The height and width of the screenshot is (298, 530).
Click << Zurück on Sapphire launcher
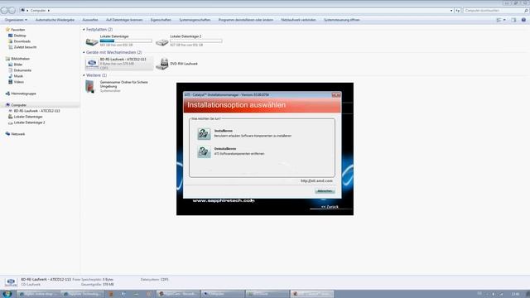[330, 207]
